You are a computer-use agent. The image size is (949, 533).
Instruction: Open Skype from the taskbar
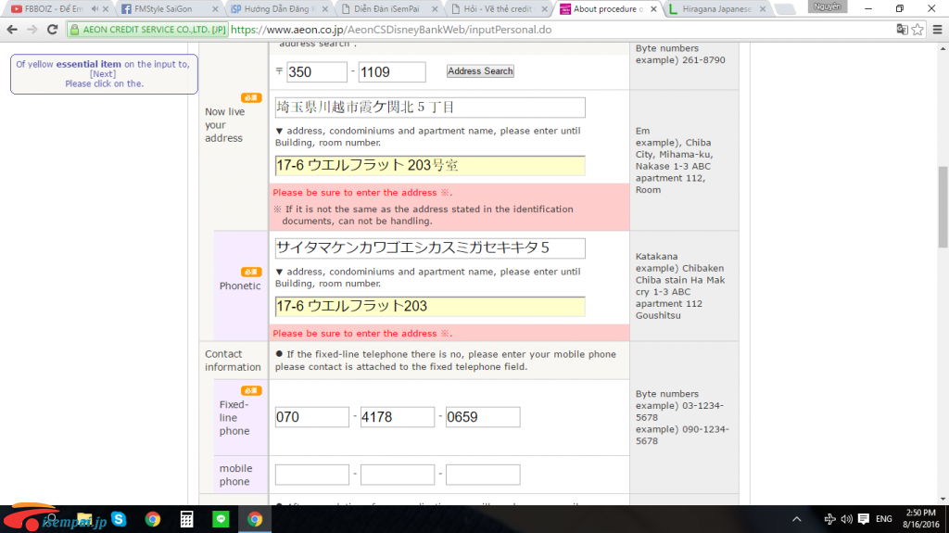click(119, 519)
